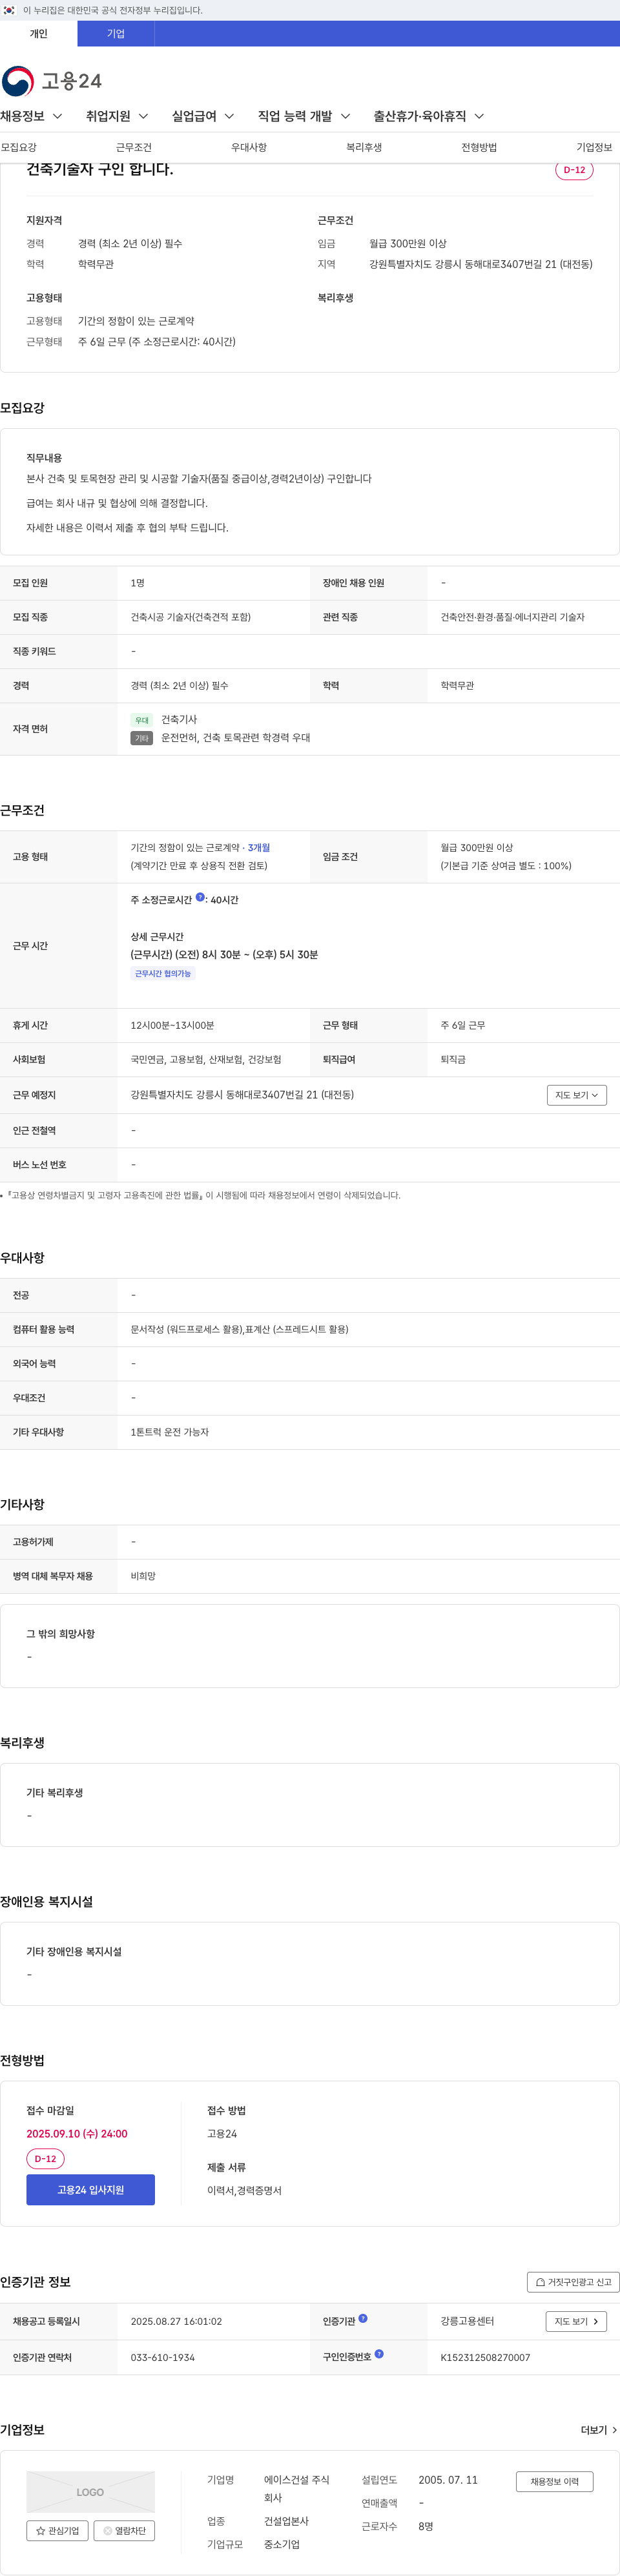Click 국민연금, 고용보험, 산재보험, 건강보험 text

[x=206, y=1059]
